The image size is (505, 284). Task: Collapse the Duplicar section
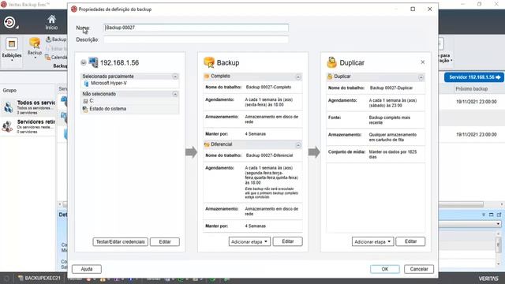421,77
